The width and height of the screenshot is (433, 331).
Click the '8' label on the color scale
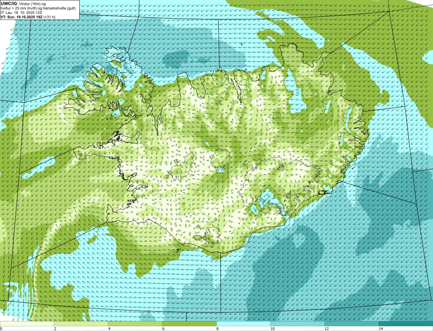(x=217, y=329)
